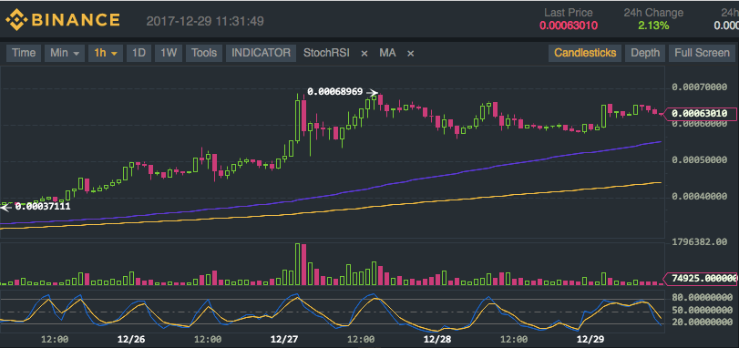Switch to the 1D interval

click(139, 53)
